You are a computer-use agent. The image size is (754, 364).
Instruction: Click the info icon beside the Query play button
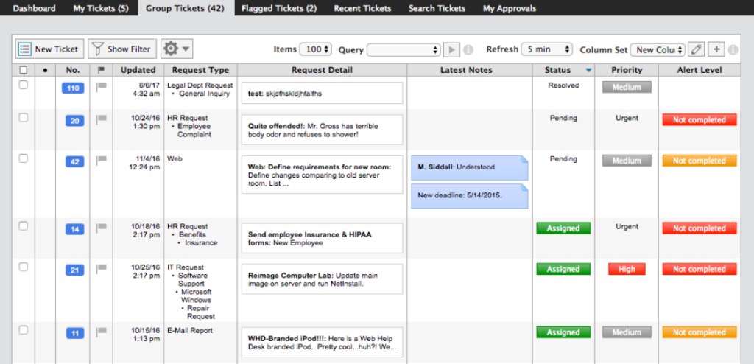click(x=468, y=50)
